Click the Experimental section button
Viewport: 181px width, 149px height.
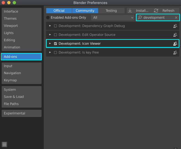coord(22,113)
